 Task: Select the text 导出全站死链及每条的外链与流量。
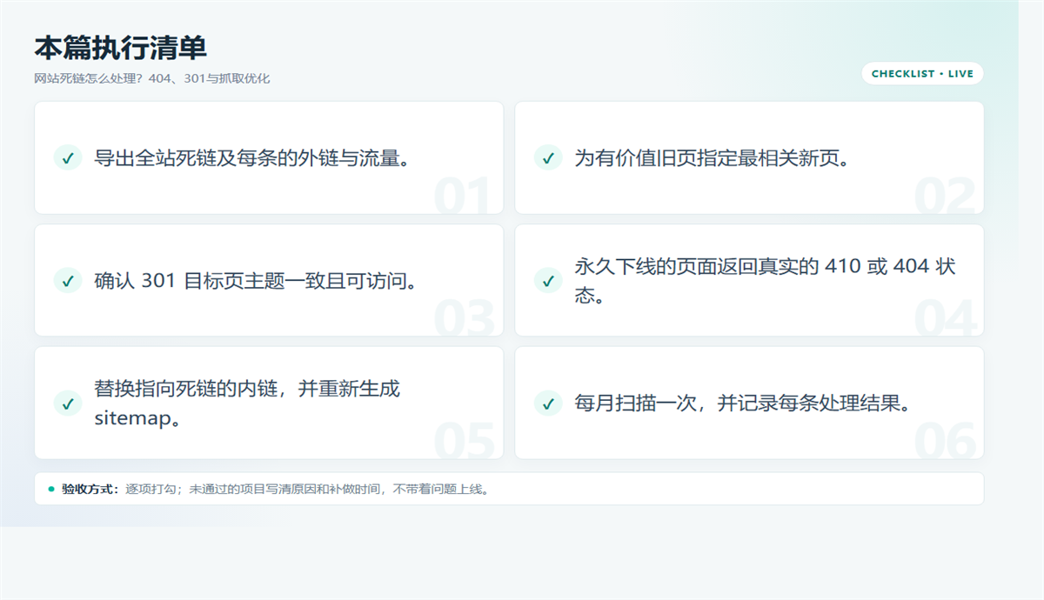point(251,158)
